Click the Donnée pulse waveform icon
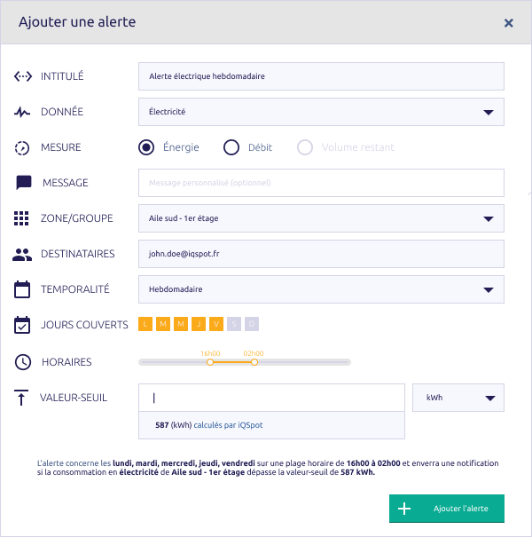The width and height of the screenshot is (532, 537). point(22,112)
